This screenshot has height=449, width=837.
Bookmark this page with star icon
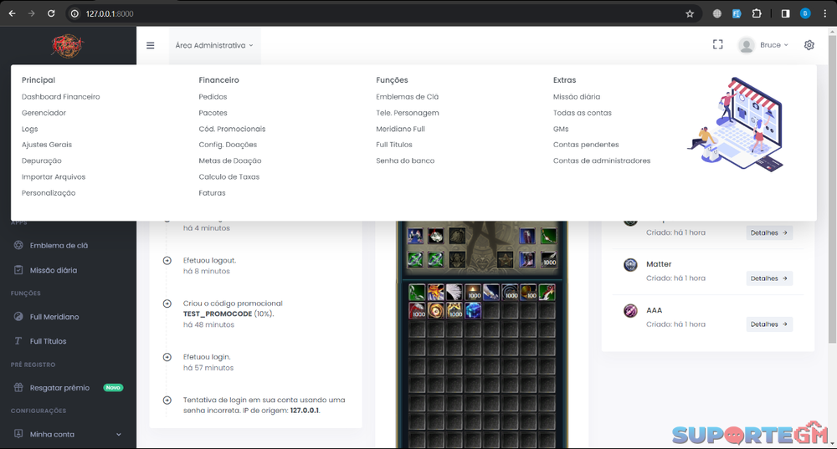(x=690, y=13)
